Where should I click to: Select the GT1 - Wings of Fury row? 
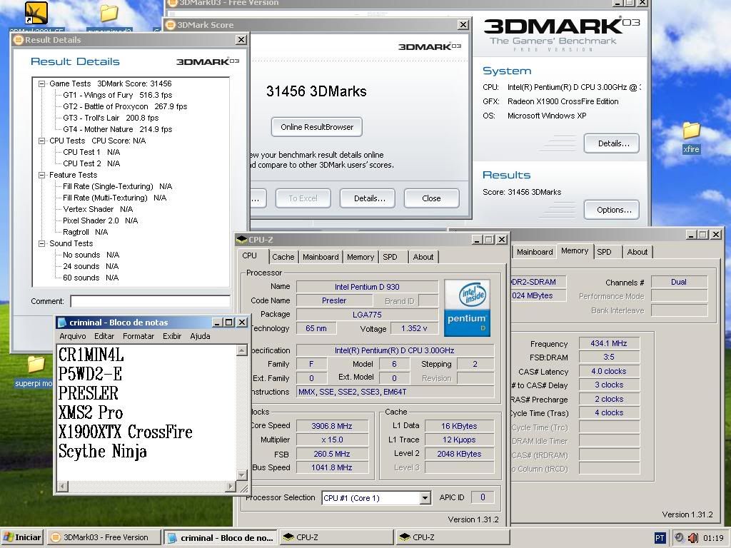point(118,95)
